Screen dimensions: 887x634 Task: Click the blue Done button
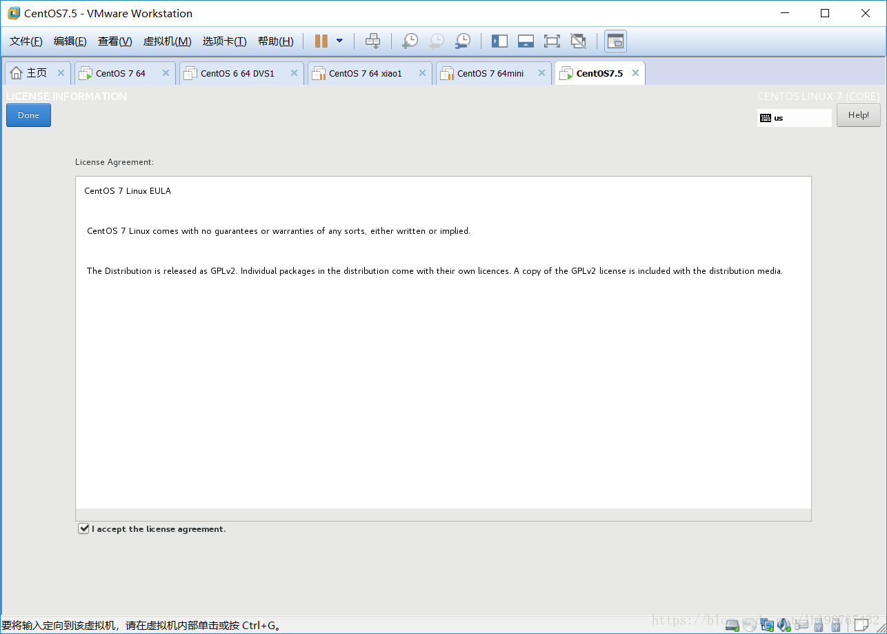(x=28, y=115)
